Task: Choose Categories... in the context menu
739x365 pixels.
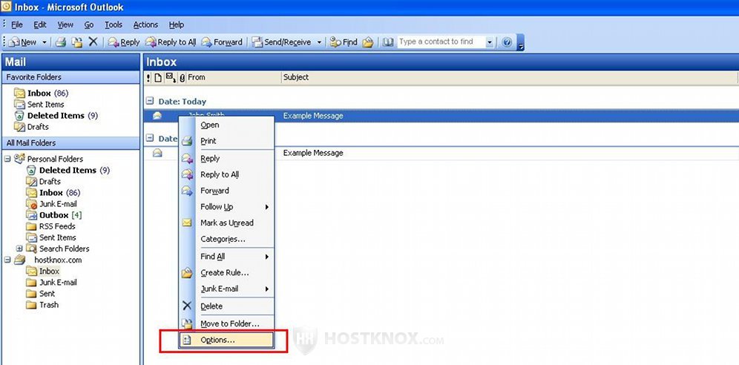Action: pyautogui.click(x=227, y=239)
